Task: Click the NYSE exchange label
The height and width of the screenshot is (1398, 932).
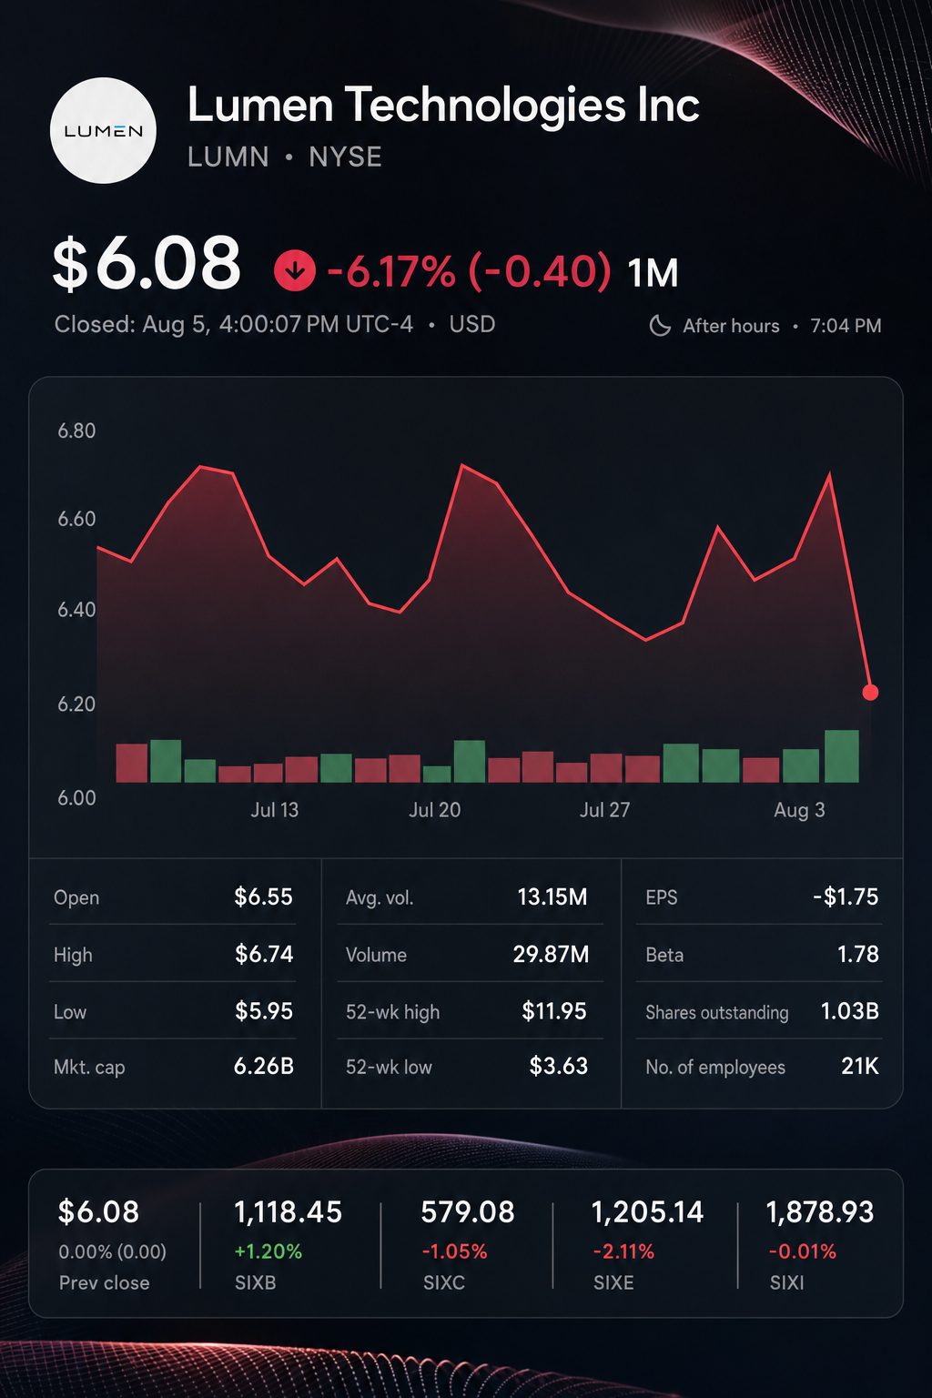Action: pos(346,157)
